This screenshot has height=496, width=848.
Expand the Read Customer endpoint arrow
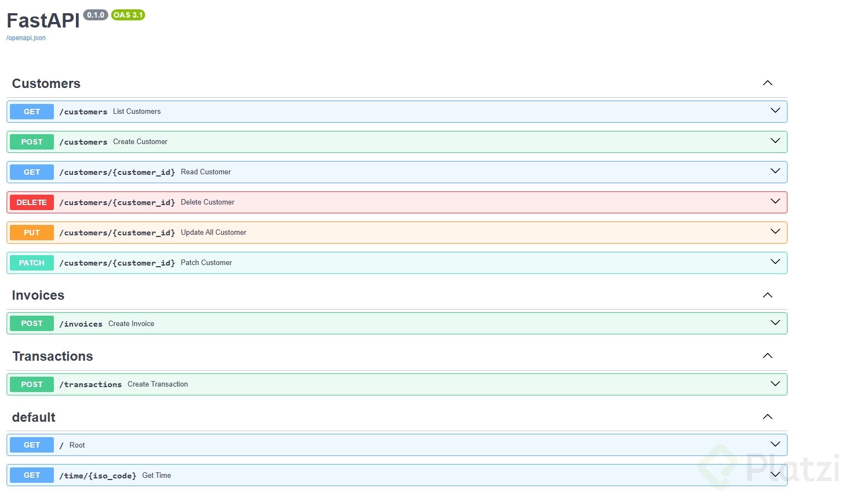click(x=775, y=171)
